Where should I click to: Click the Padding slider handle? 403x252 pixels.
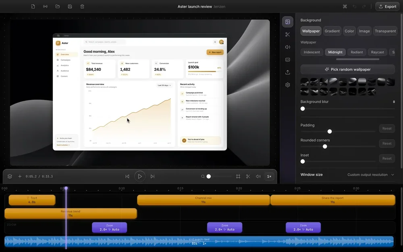click(x=330, y=131)
